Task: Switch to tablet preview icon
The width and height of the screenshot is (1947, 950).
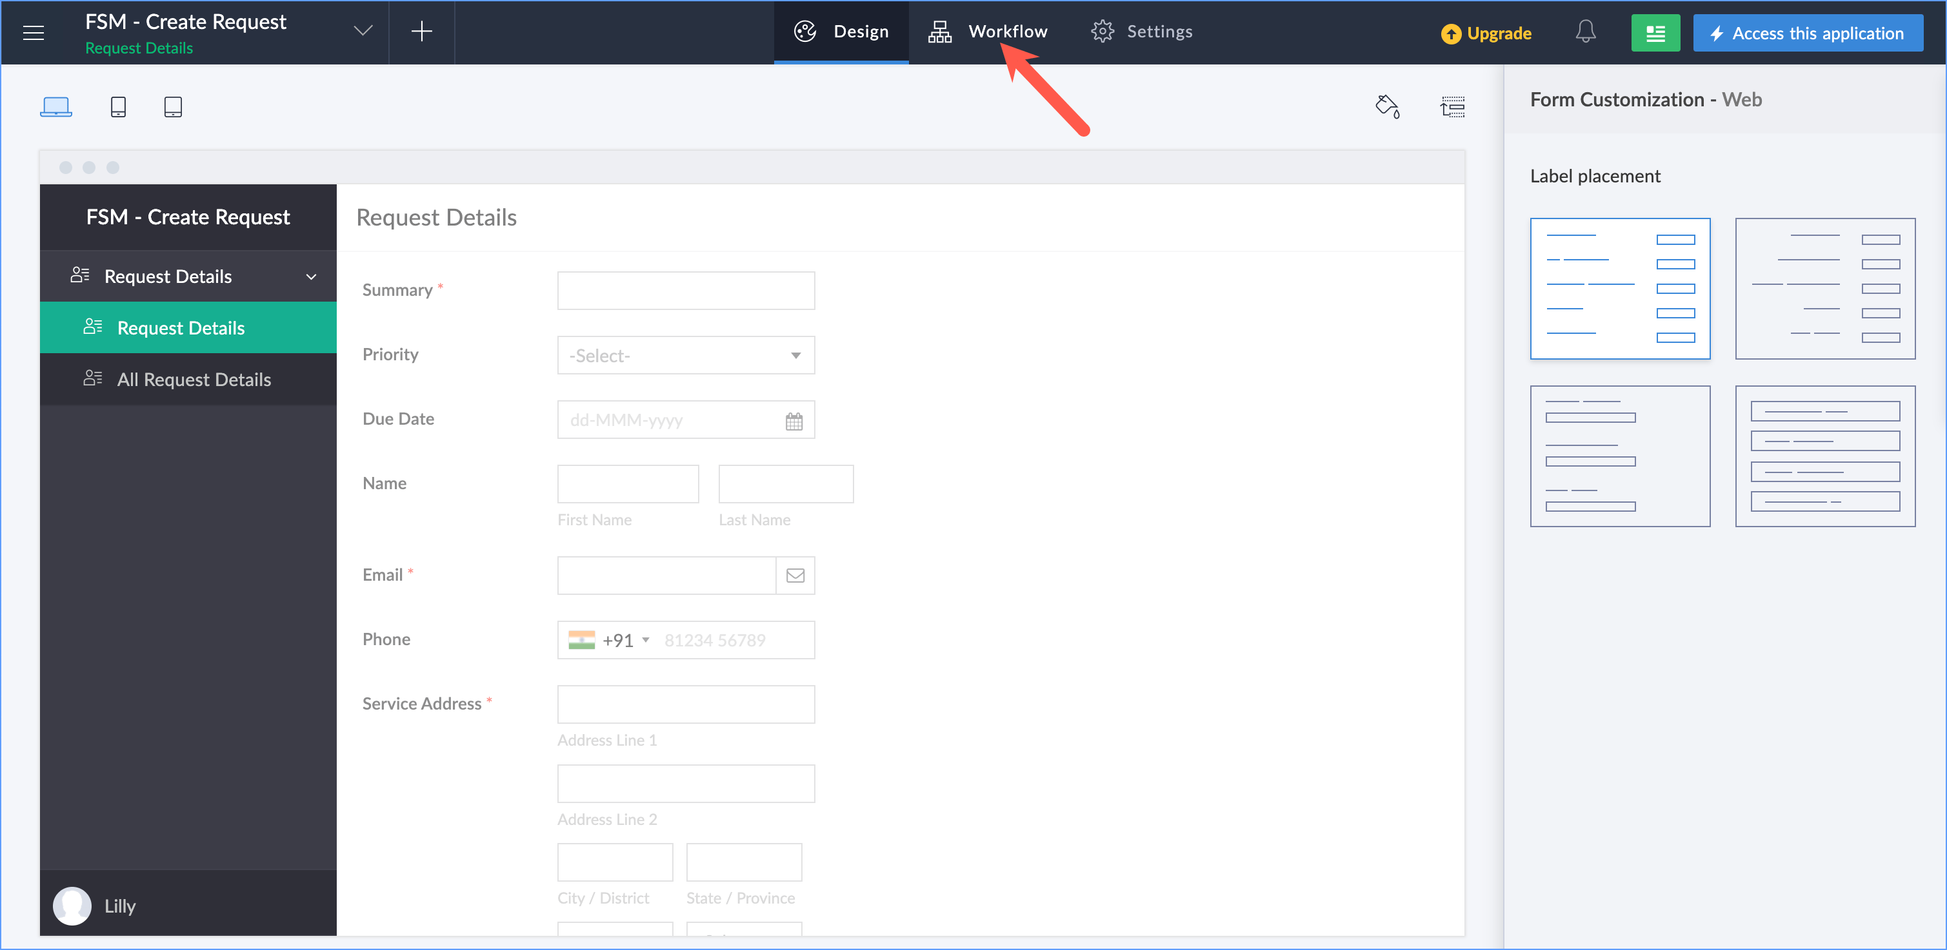Action: click(172, 106)
